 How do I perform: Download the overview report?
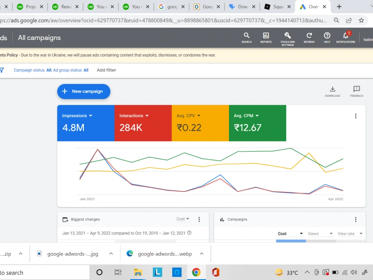tap(332, 92)
